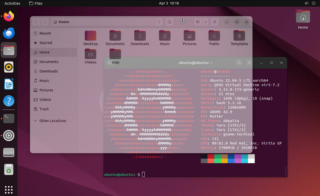Click the Files window search button
The width and height of the screenshot is (320, 196).
pos(170,22)
